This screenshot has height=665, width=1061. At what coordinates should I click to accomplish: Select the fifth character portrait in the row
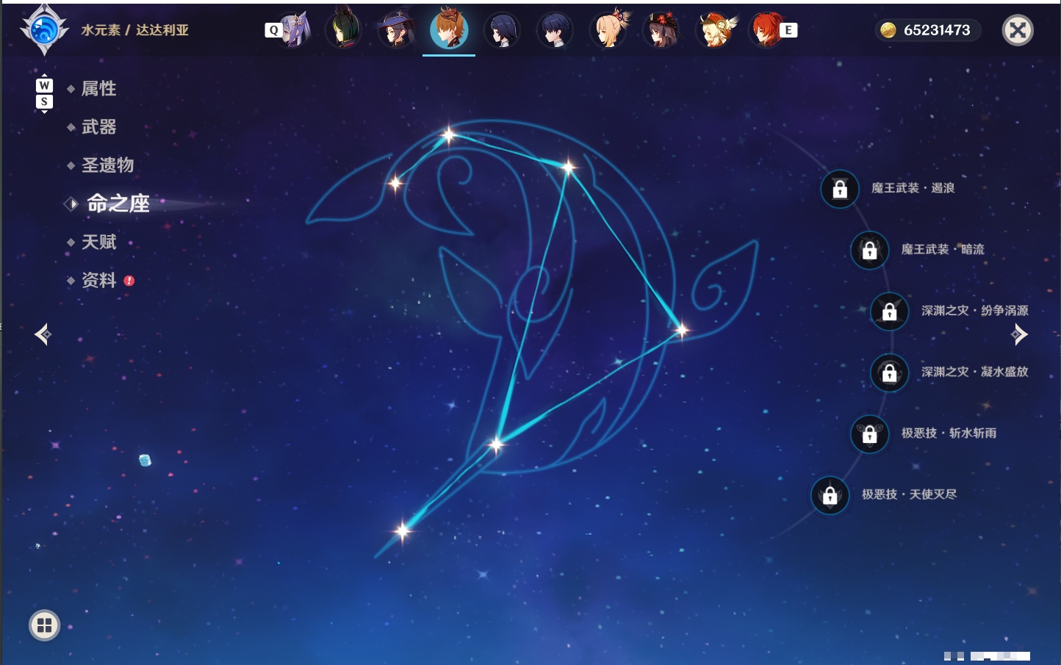(503, 29)
